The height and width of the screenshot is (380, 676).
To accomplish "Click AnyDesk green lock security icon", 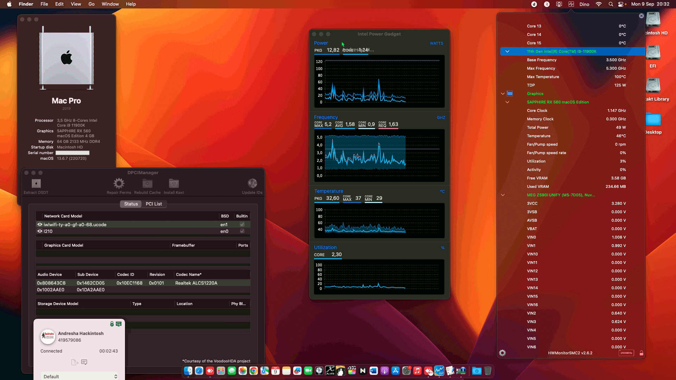I will tap(112, 324).
